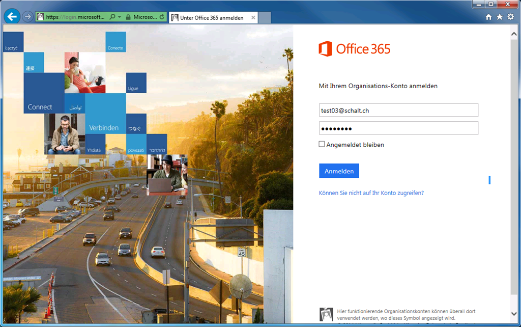Screen dimensions: 521x327
Task: Open a new blank browser tab
Action: pyautogui.click(x=265, y=18)
